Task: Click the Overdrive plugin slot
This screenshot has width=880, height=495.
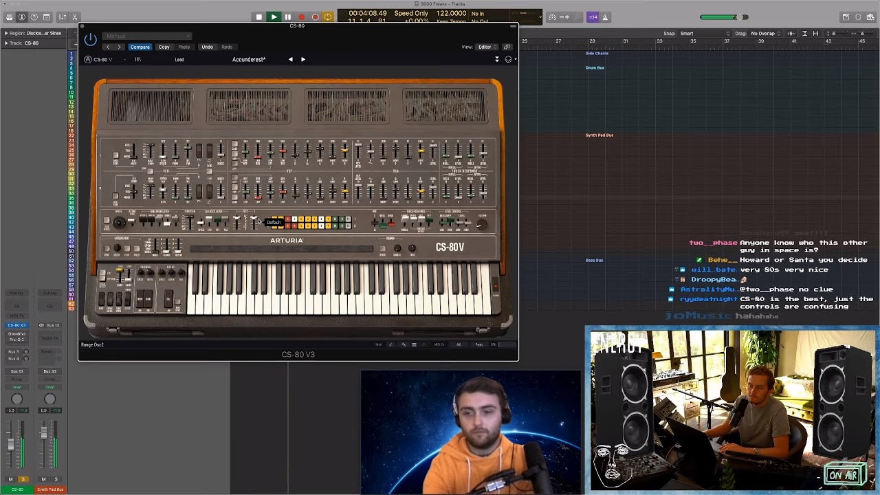Action: [17, 334]
